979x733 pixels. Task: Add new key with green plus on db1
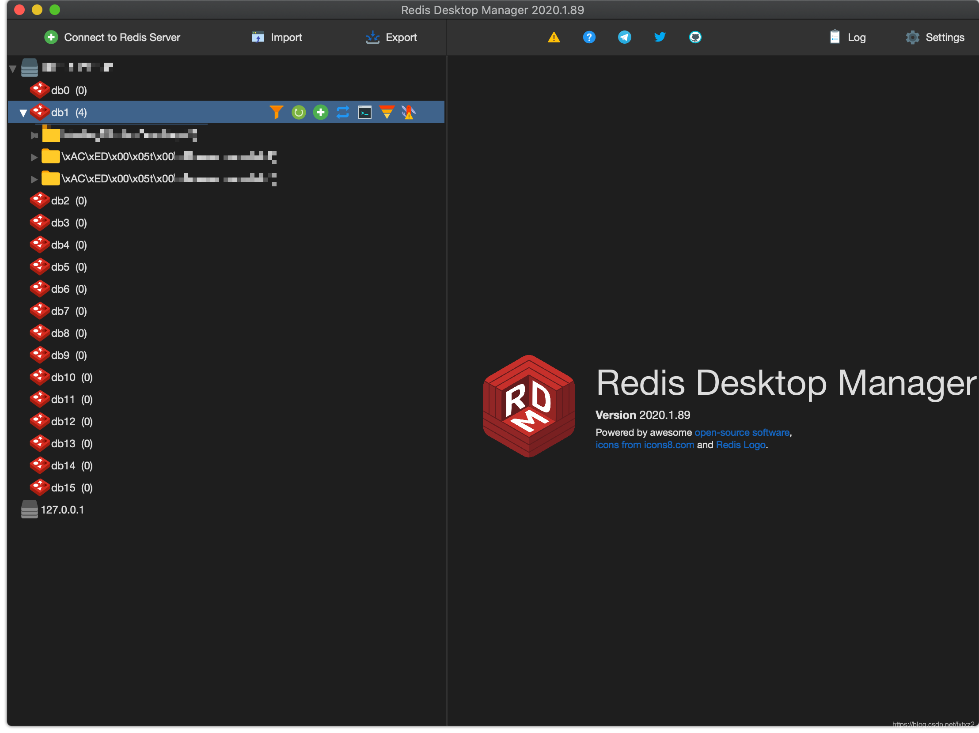(x=321, y=112)
